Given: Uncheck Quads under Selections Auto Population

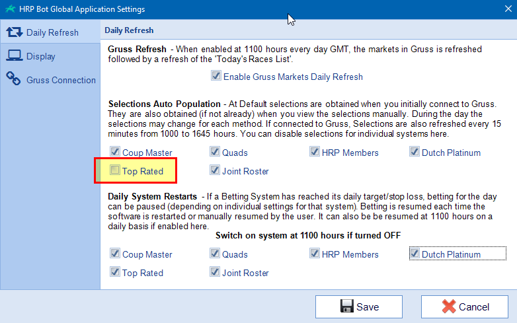Looking at the screenshot, I should [215, 152].
